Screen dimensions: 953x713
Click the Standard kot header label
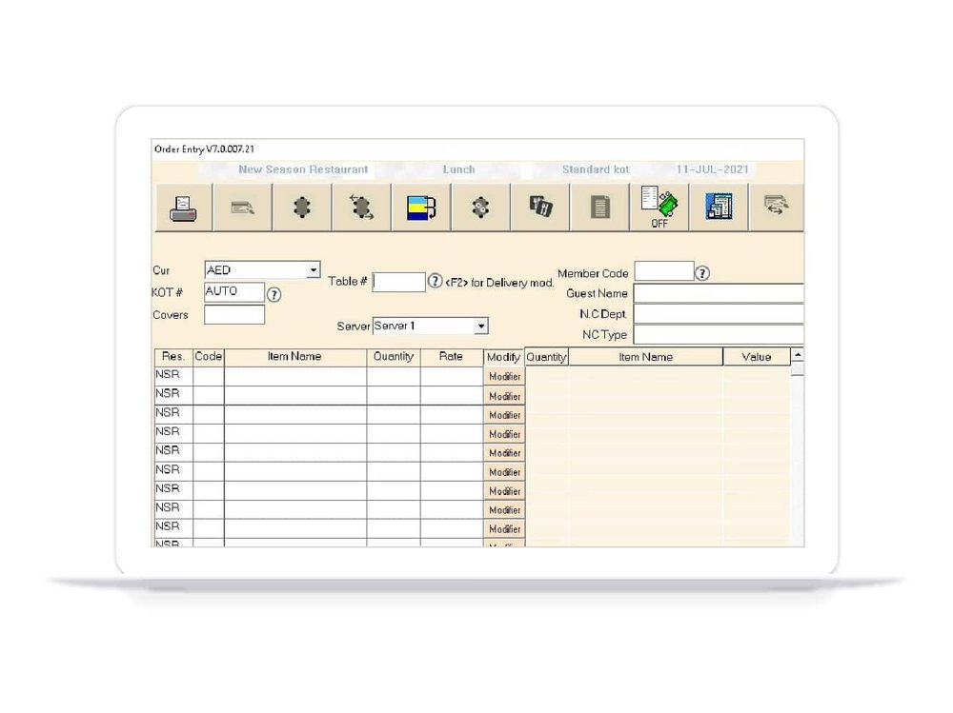click(596, 169)
